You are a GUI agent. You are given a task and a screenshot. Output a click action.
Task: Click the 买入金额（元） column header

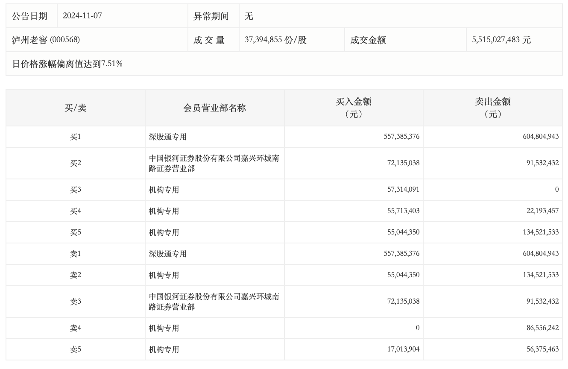coord(354,108)
